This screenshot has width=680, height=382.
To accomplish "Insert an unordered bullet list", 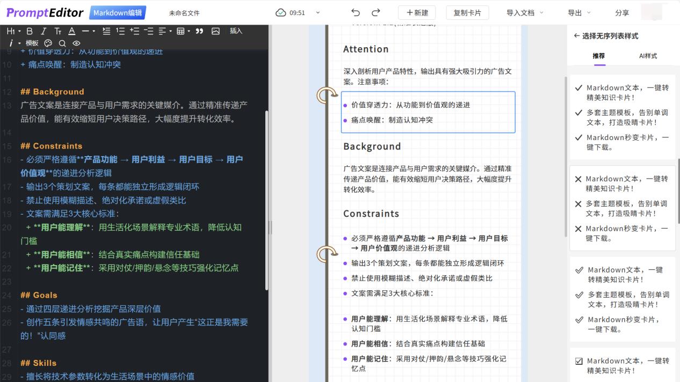I will pos(107,31).
